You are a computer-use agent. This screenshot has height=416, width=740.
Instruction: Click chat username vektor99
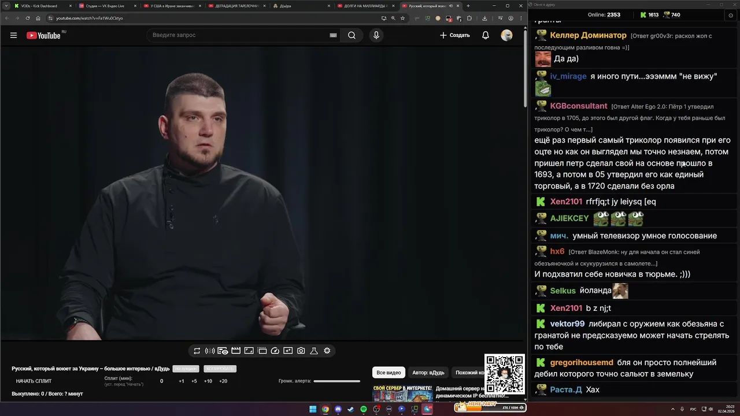click(567, 324)
